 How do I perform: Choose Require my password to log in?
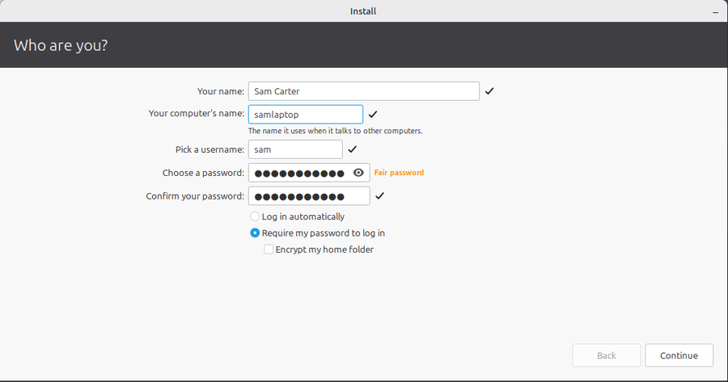point(318,233)
